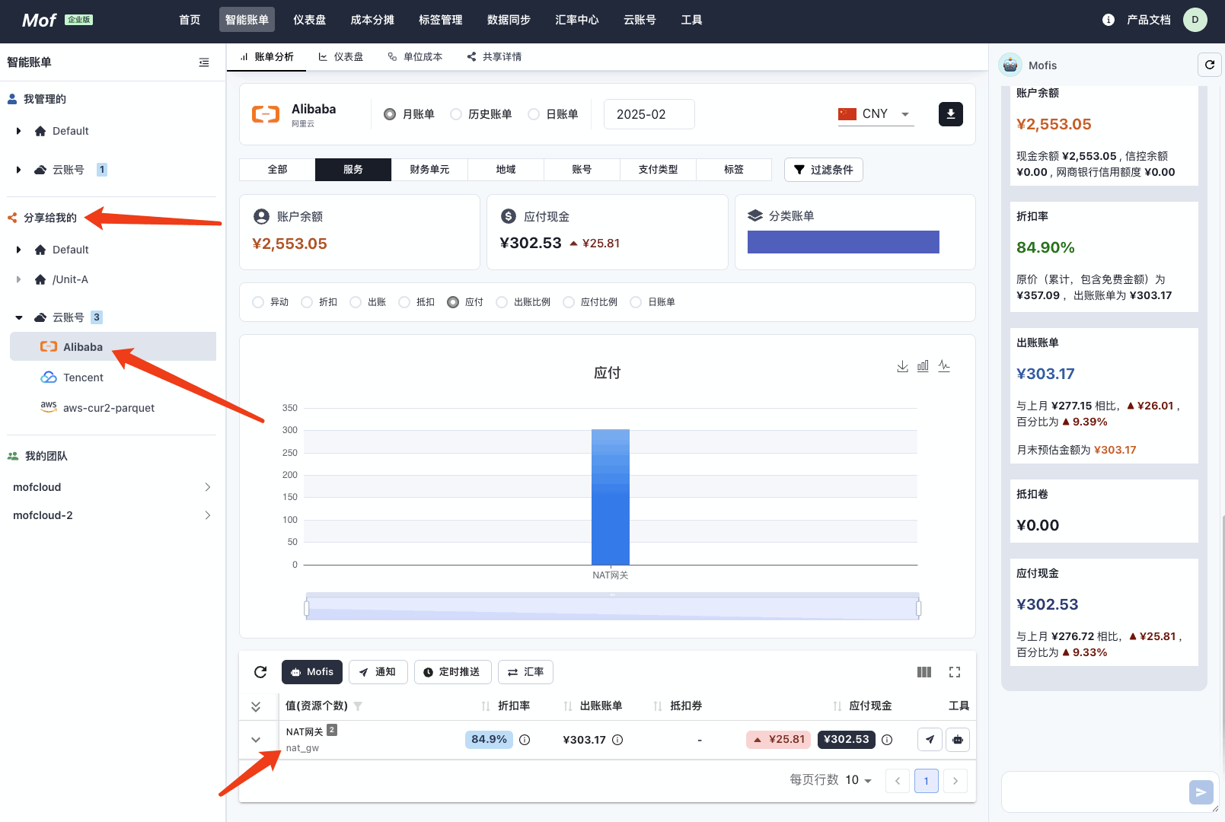Select the 月账单 radio button
Screen dimensions: 1225x822
(x=390, y=114)
